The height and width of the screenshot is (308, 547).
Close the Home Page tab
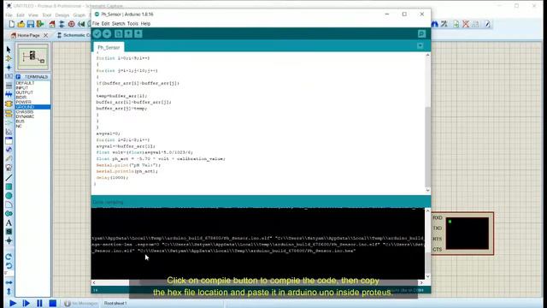[45, 35]
